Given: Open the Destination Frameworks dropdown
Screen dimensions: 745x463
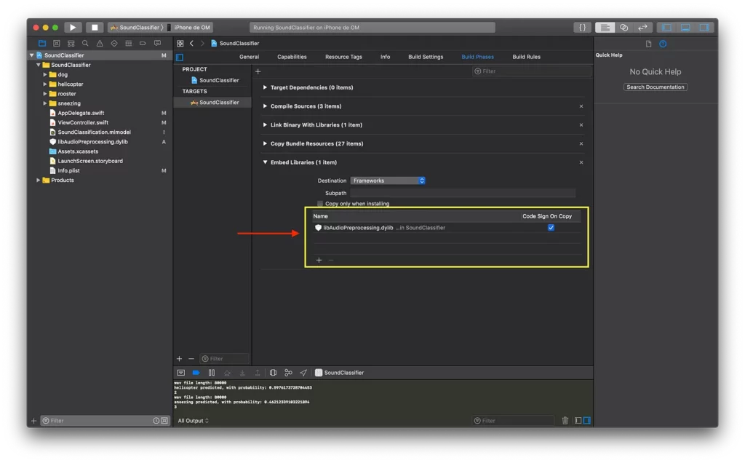Looking at the screenshot, I should (x=388, y=181).
